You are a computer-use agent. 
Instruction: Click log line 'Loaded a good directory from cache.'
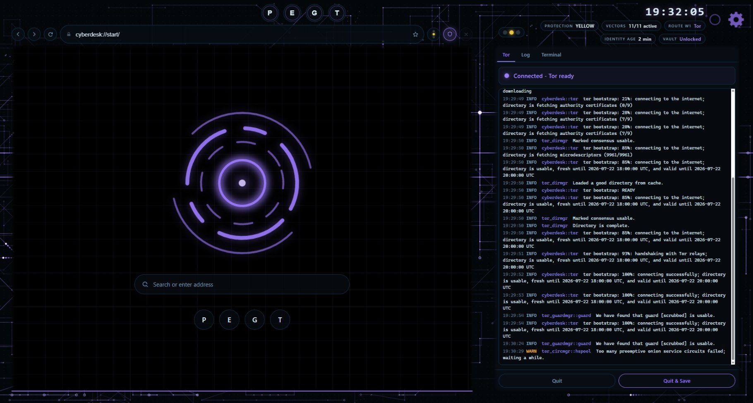pyautogui.click(x=583, y=183)
